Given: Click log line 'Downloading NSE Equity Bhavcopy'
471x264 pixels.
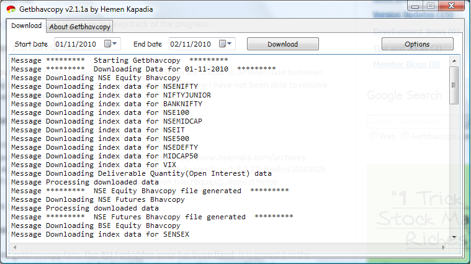Looking at the screenshot, I should coord(96,78).
